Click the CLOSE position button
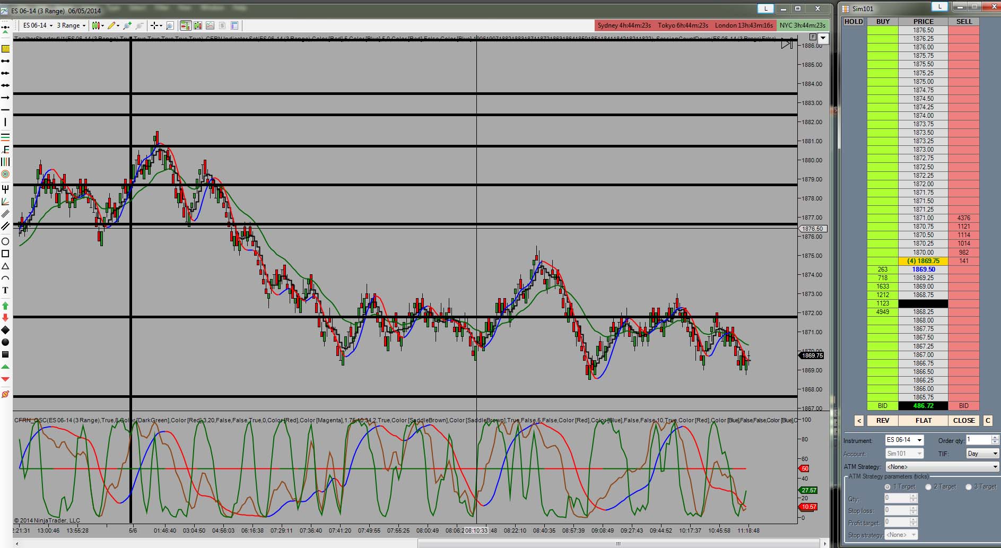The image size is (1001, 548). coord(964,421)
